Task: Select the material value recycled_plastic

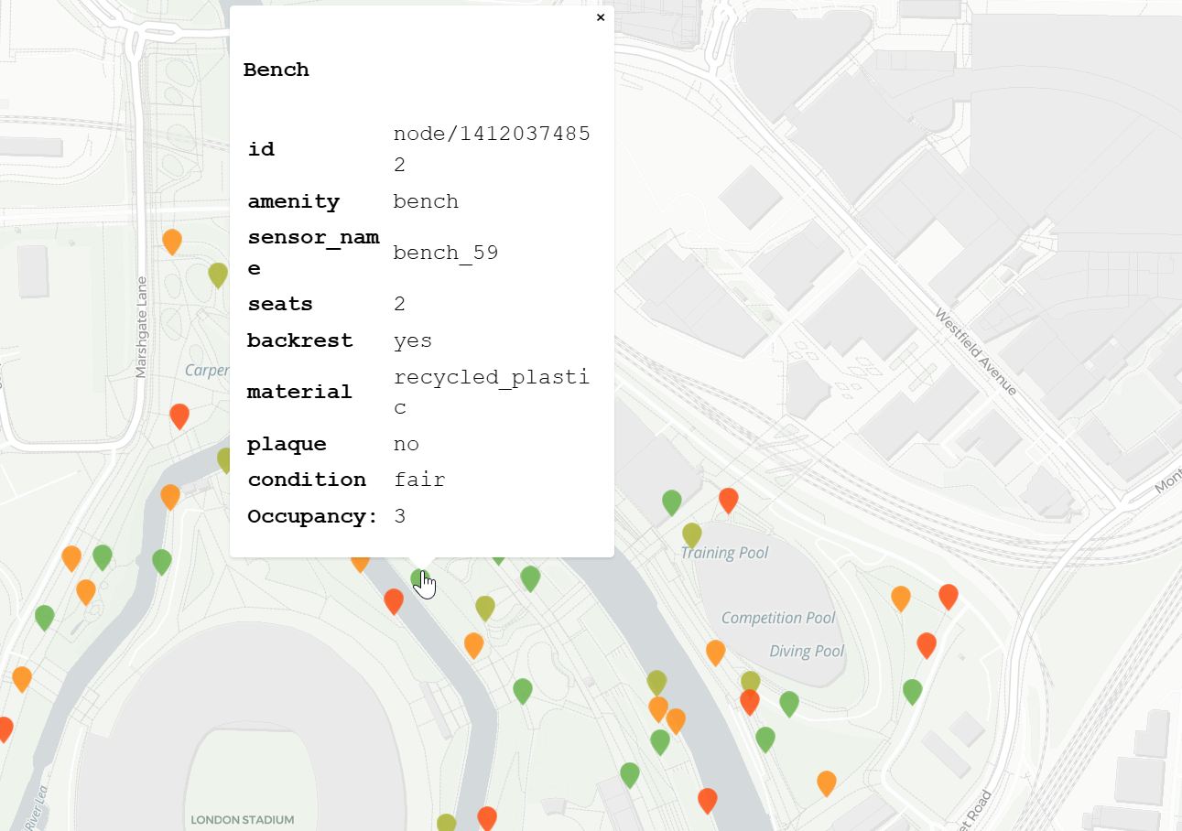Action: 492,392
